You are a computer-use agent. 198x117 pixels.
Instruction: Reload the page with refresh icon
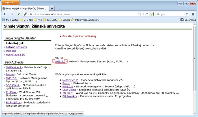coord(147,14)
